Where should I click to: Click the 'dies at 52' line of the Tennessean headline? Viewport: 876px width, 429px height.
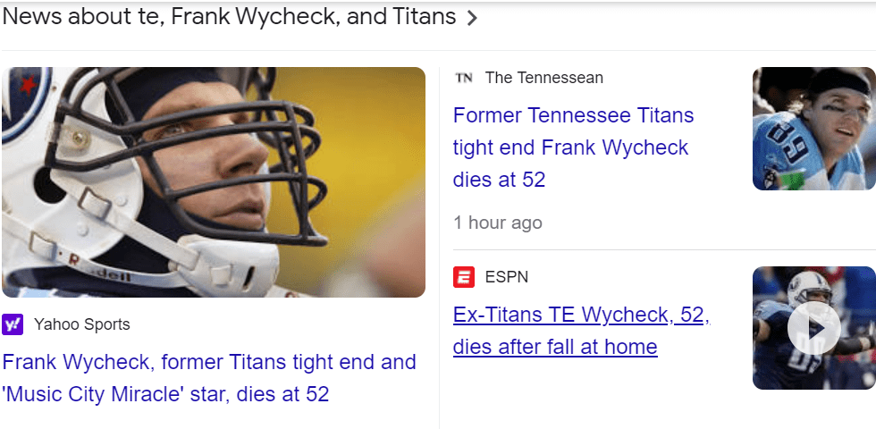(x=499, y=180)
